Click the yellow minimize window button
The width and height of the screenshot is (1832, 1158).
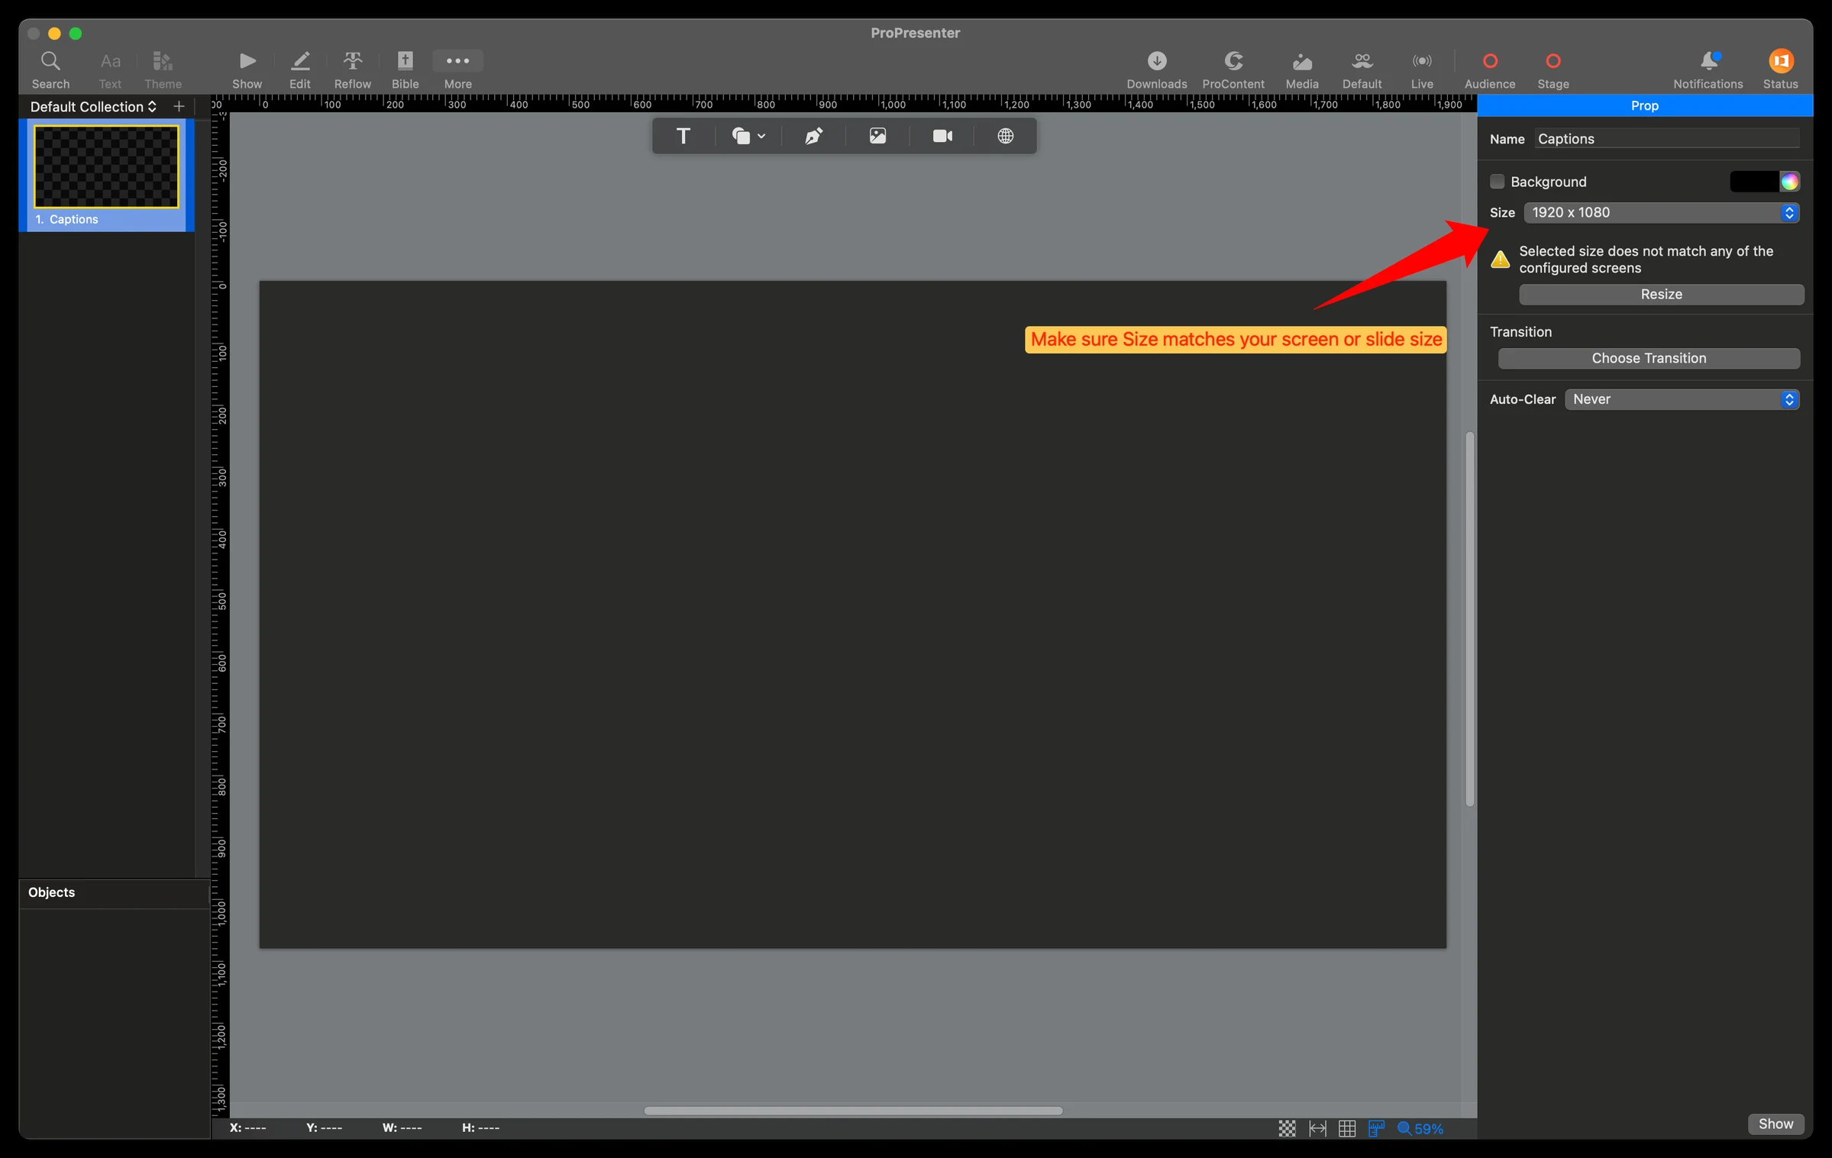pyautogui.click(x=54, y=34)
